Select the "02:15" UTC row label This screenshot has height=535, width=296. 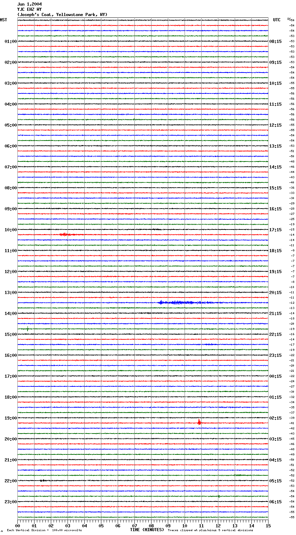tap(275, 418)
